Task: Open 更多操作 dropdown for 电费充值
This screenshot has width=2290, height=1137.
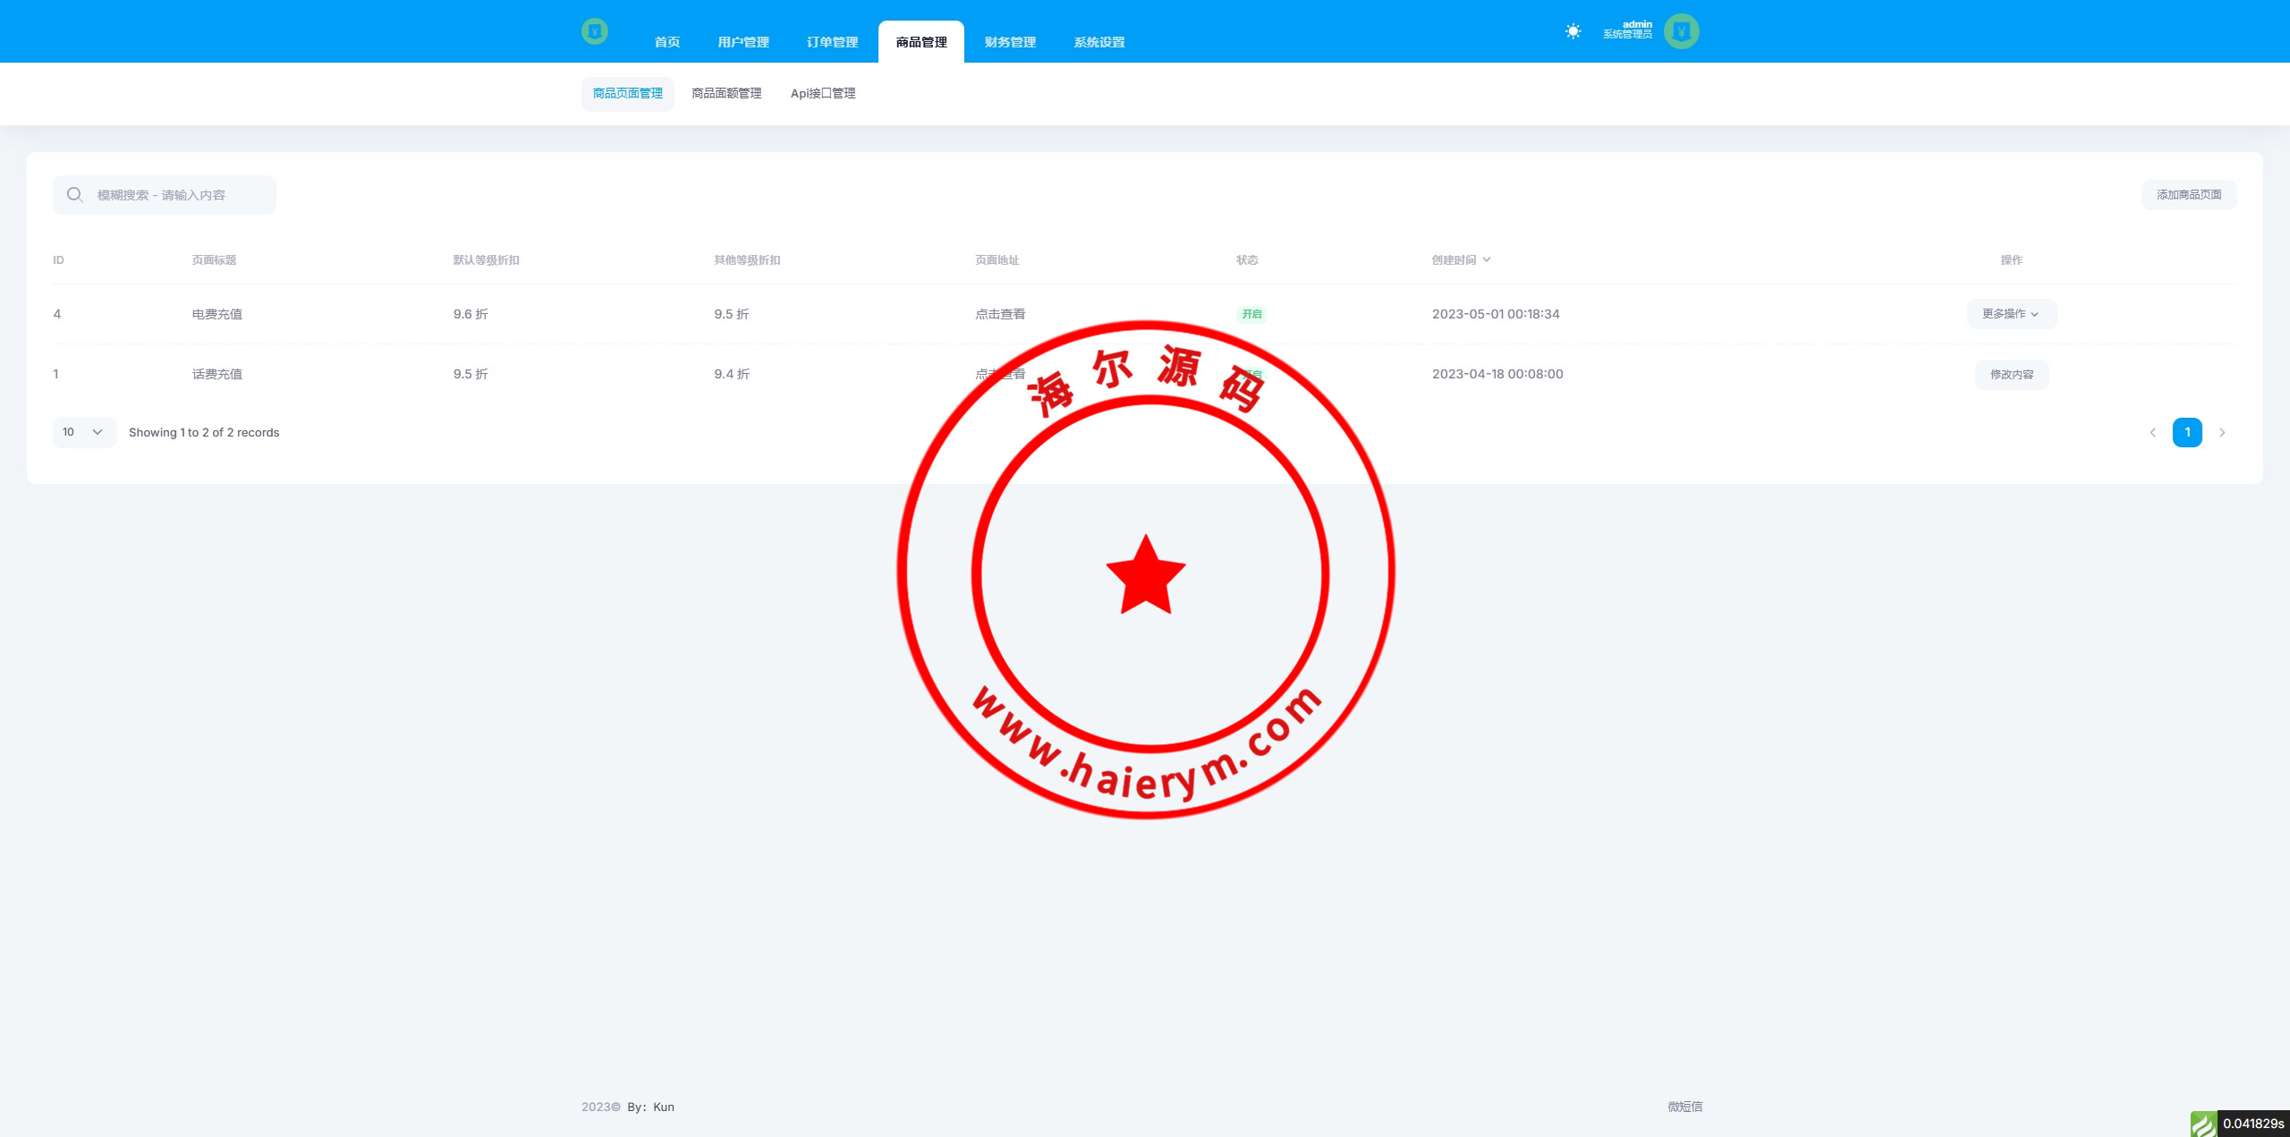Action: [x=2011, y=314]
